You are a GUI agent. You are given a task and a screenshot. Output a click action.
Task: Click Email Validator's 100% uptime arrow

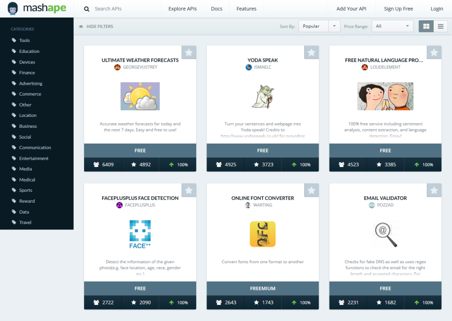[417, 302]
